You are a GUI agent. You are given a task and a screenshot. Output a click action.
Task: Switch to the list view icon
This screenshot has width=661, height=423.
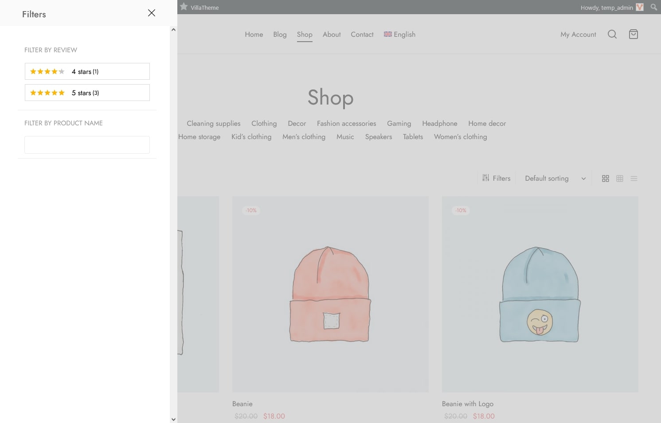(634, 179)
